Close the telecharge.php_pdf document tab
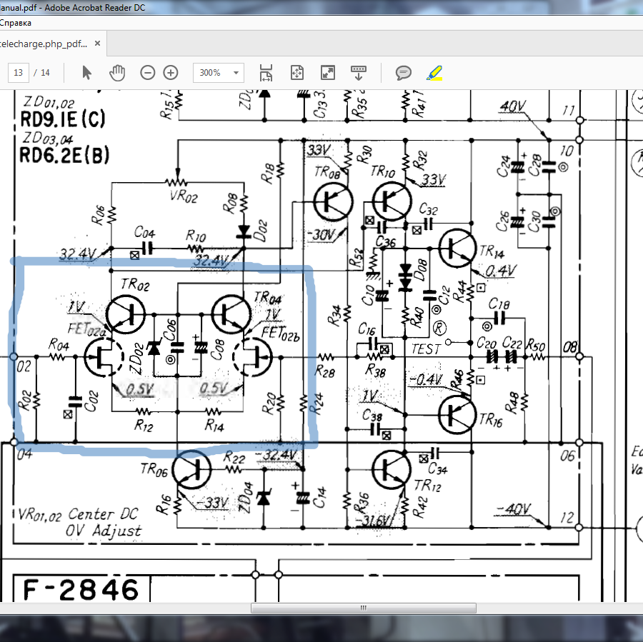Viewport: 643px width, 642px height. click(x=98, y=43)
